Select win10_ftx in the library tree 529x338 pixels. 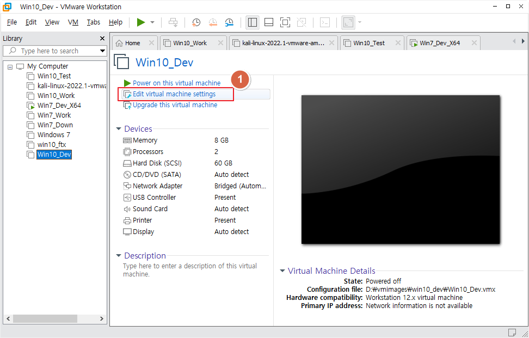click(x=52, y=144)
